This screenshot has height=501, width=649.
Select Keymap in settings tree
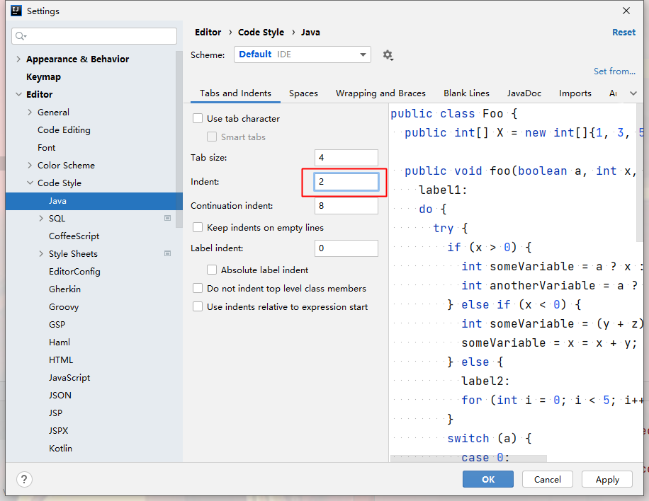pyautogui.click(x=43, y=77)
